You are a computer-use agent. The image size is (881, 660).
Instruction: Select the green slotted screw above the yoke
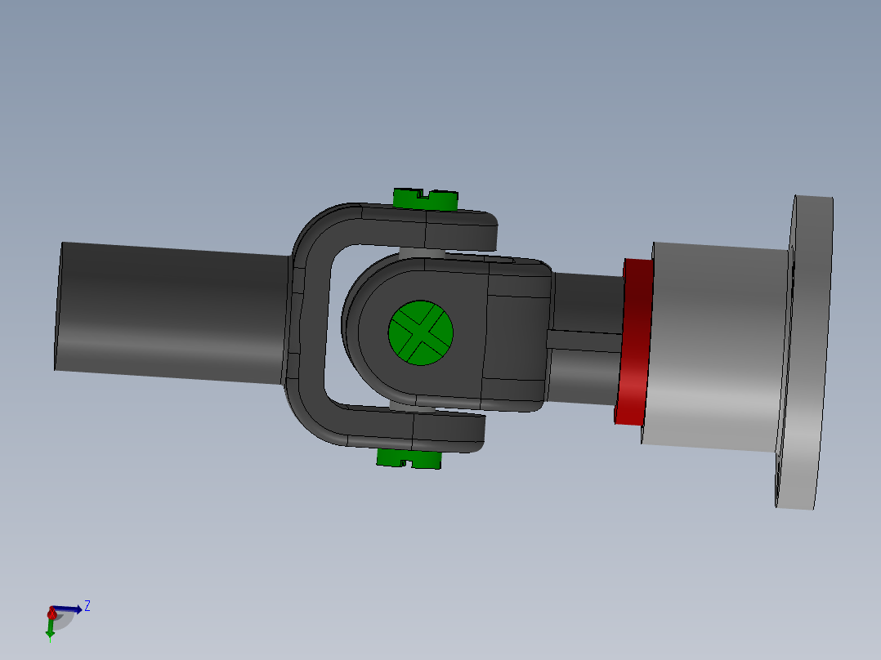click(x=425, y=199)
